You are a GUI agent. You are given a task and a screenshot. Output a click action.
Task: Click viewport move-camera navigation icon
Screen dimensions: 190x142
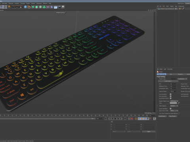(x=149, y=10)
